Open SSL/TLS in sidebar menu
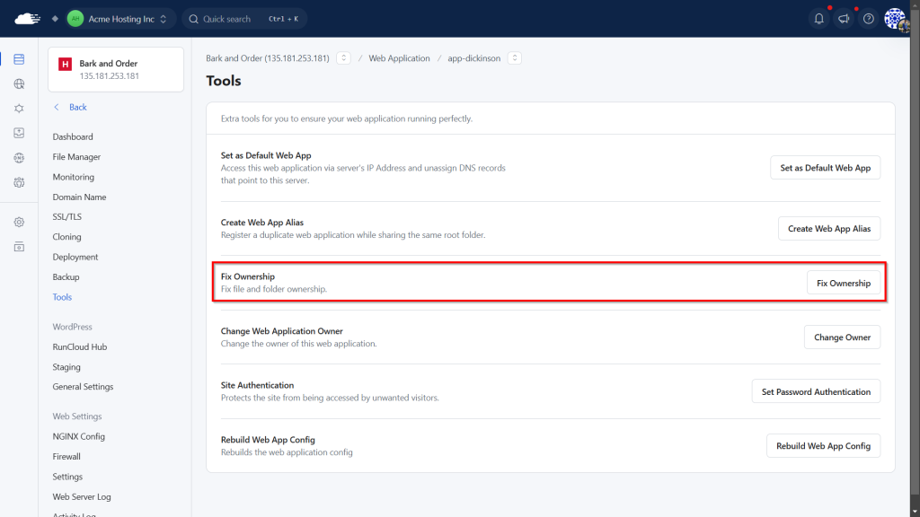The height and width of the screenshot is (517, 920). [66, 217]
